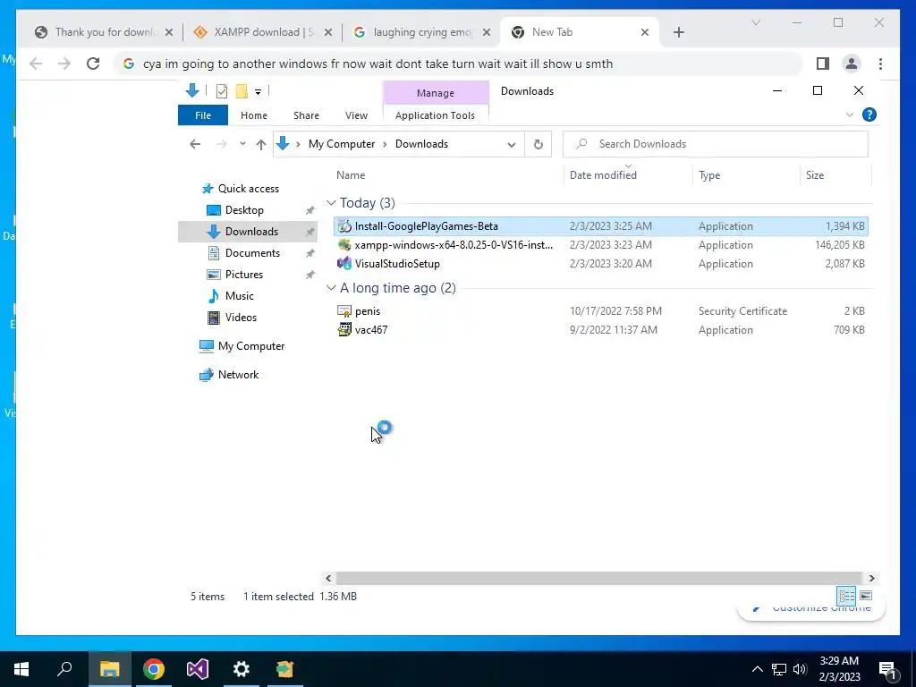Refresh the Downloads folder view
This screenshot has width=916, height=687.
tap(538, 144)
